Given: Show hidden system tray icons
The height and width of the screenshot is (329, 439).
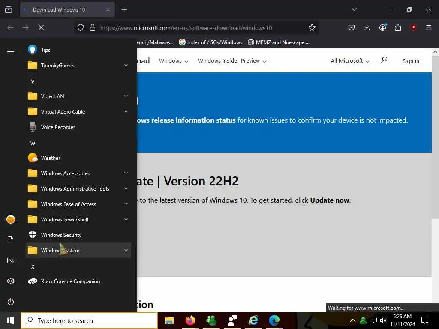Looking at the screenshot, I should click(353, 320).
